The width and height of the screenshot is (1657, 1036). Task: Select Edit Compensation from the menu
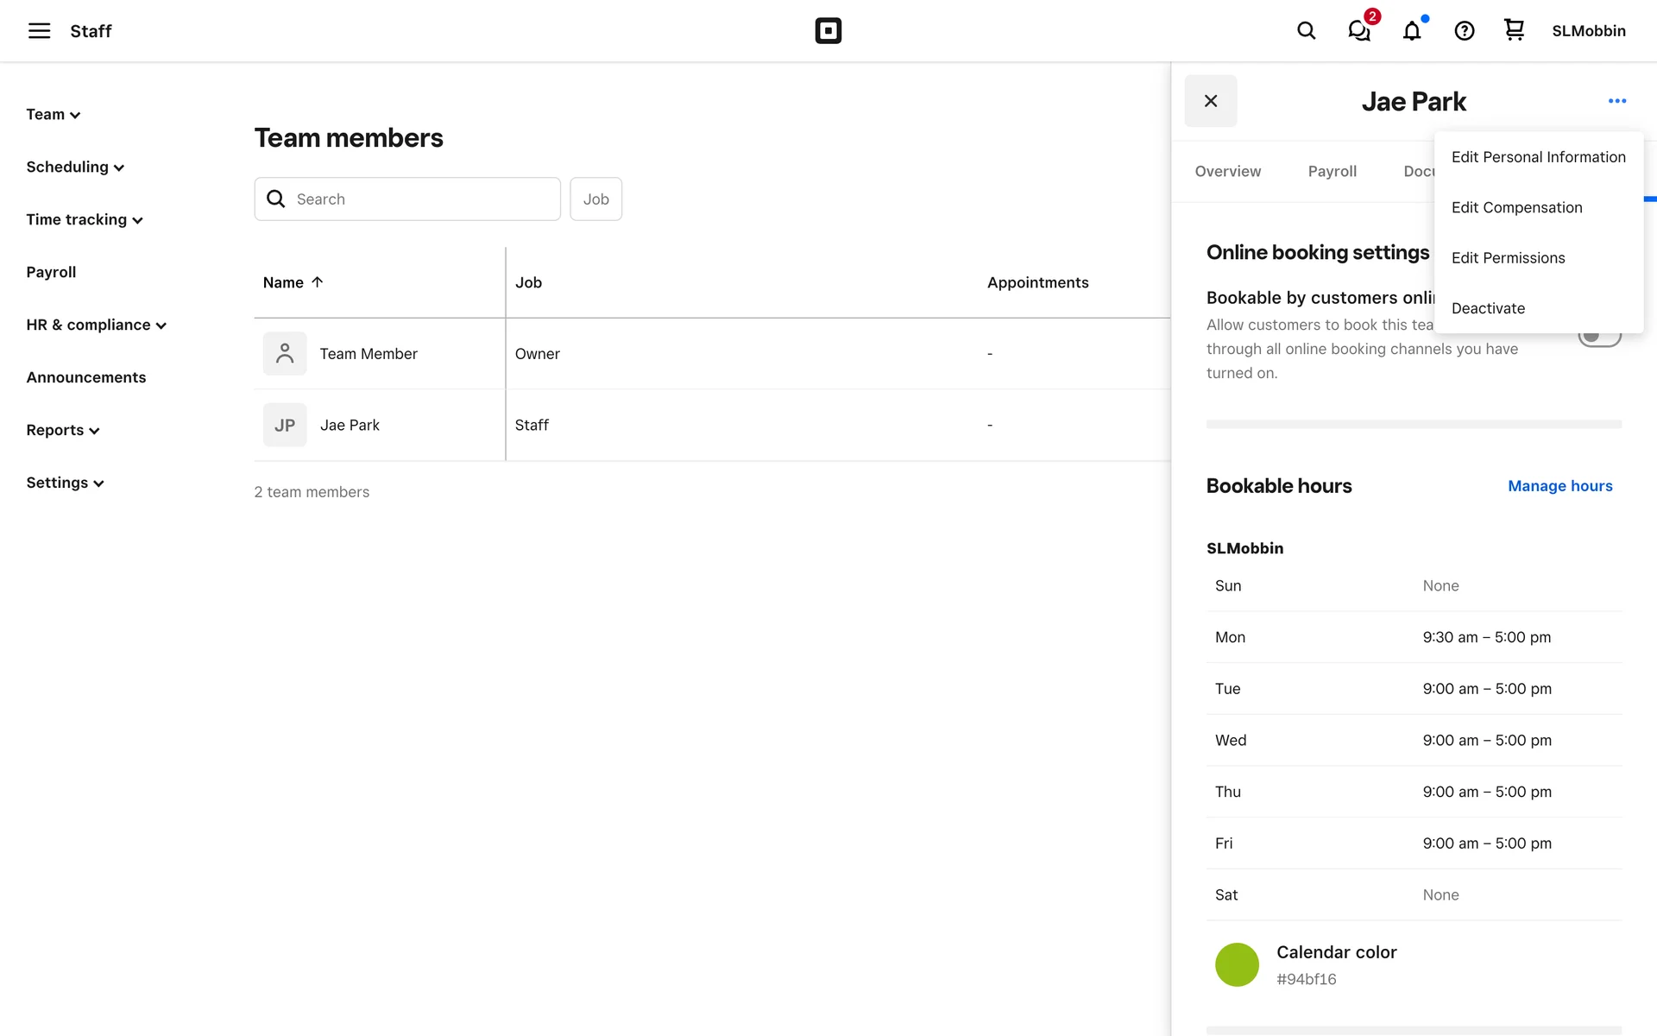[1516, 207]
